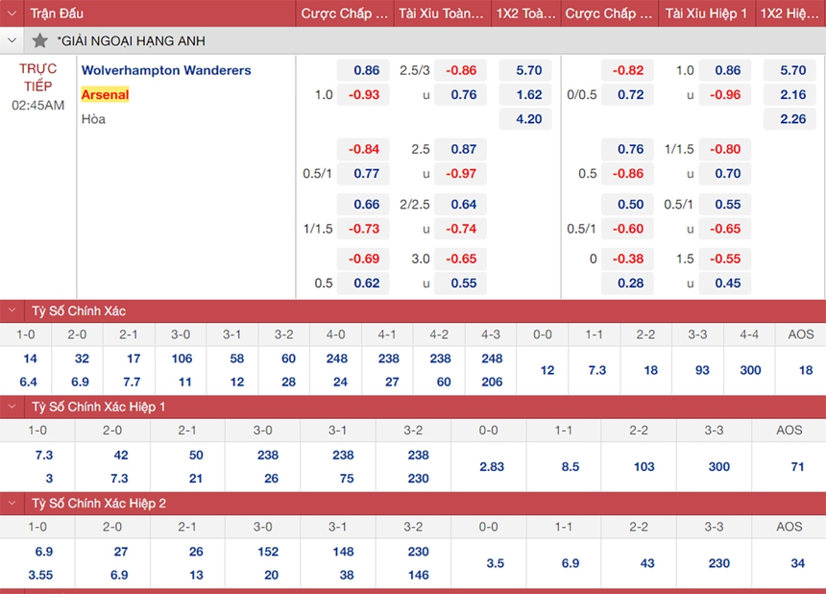
Task: Bet on the 106 odds for 3-0 score
Action: click(181, 359)
